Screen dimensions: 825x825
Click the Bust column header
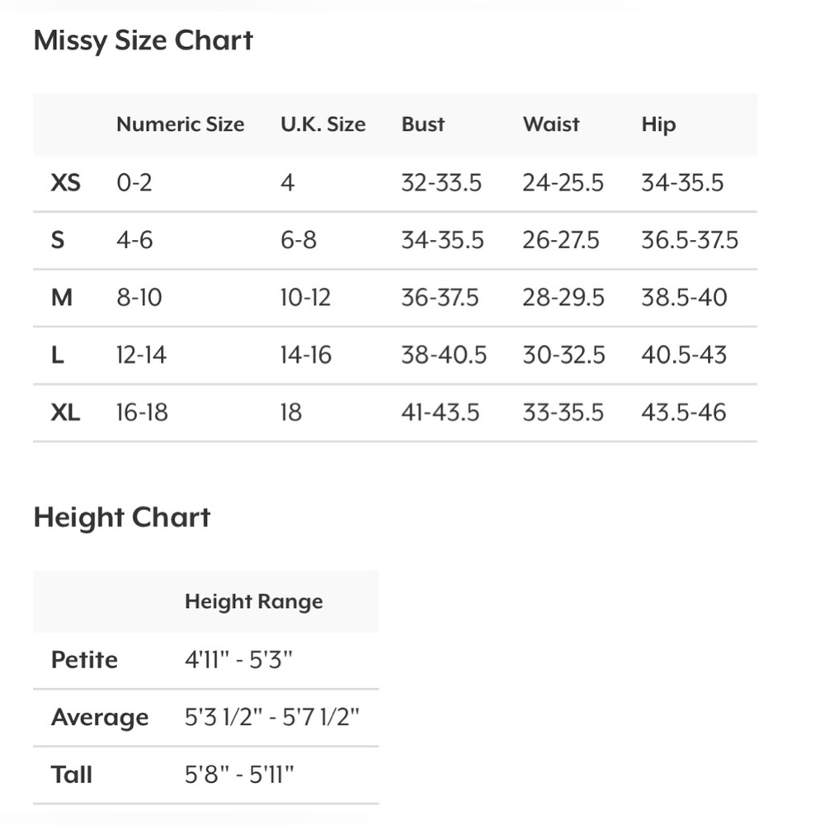[423, 125]
